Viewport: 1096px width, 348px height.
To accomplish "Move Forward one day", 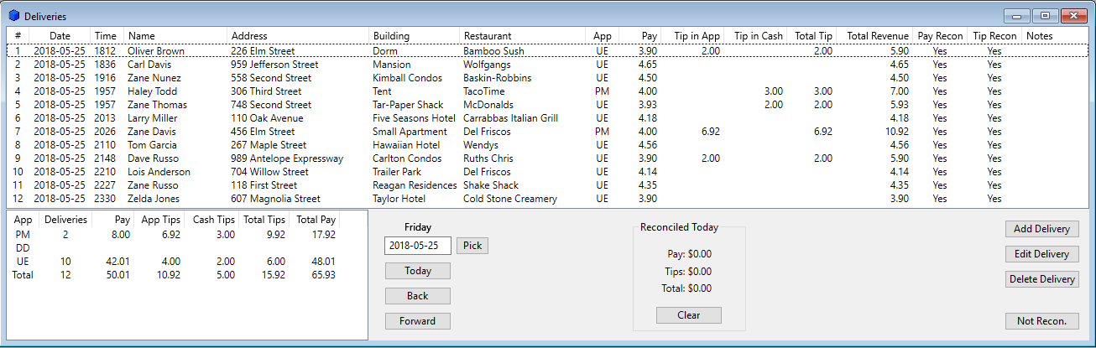I will [x=418, y=321].
